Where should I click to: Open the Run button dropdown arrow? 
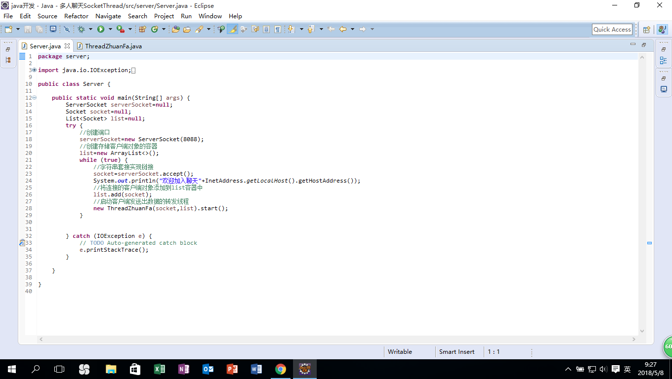click(x=110, y=30)
